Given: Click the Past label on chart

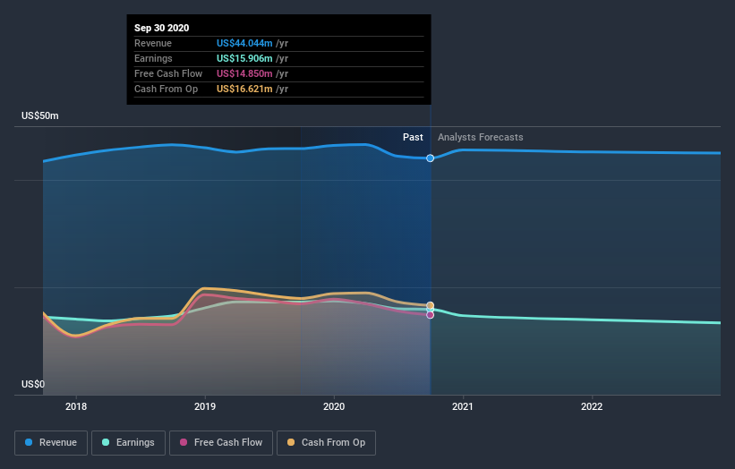Looking at the screenshot, I should [413, 137].
